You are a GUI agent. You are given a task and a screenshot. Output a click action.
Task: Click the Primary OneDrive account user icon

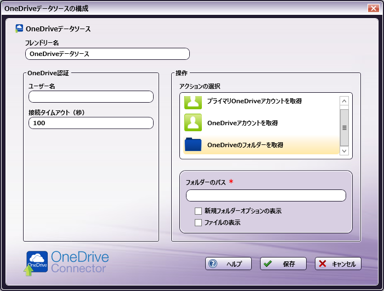pos(193,102)
